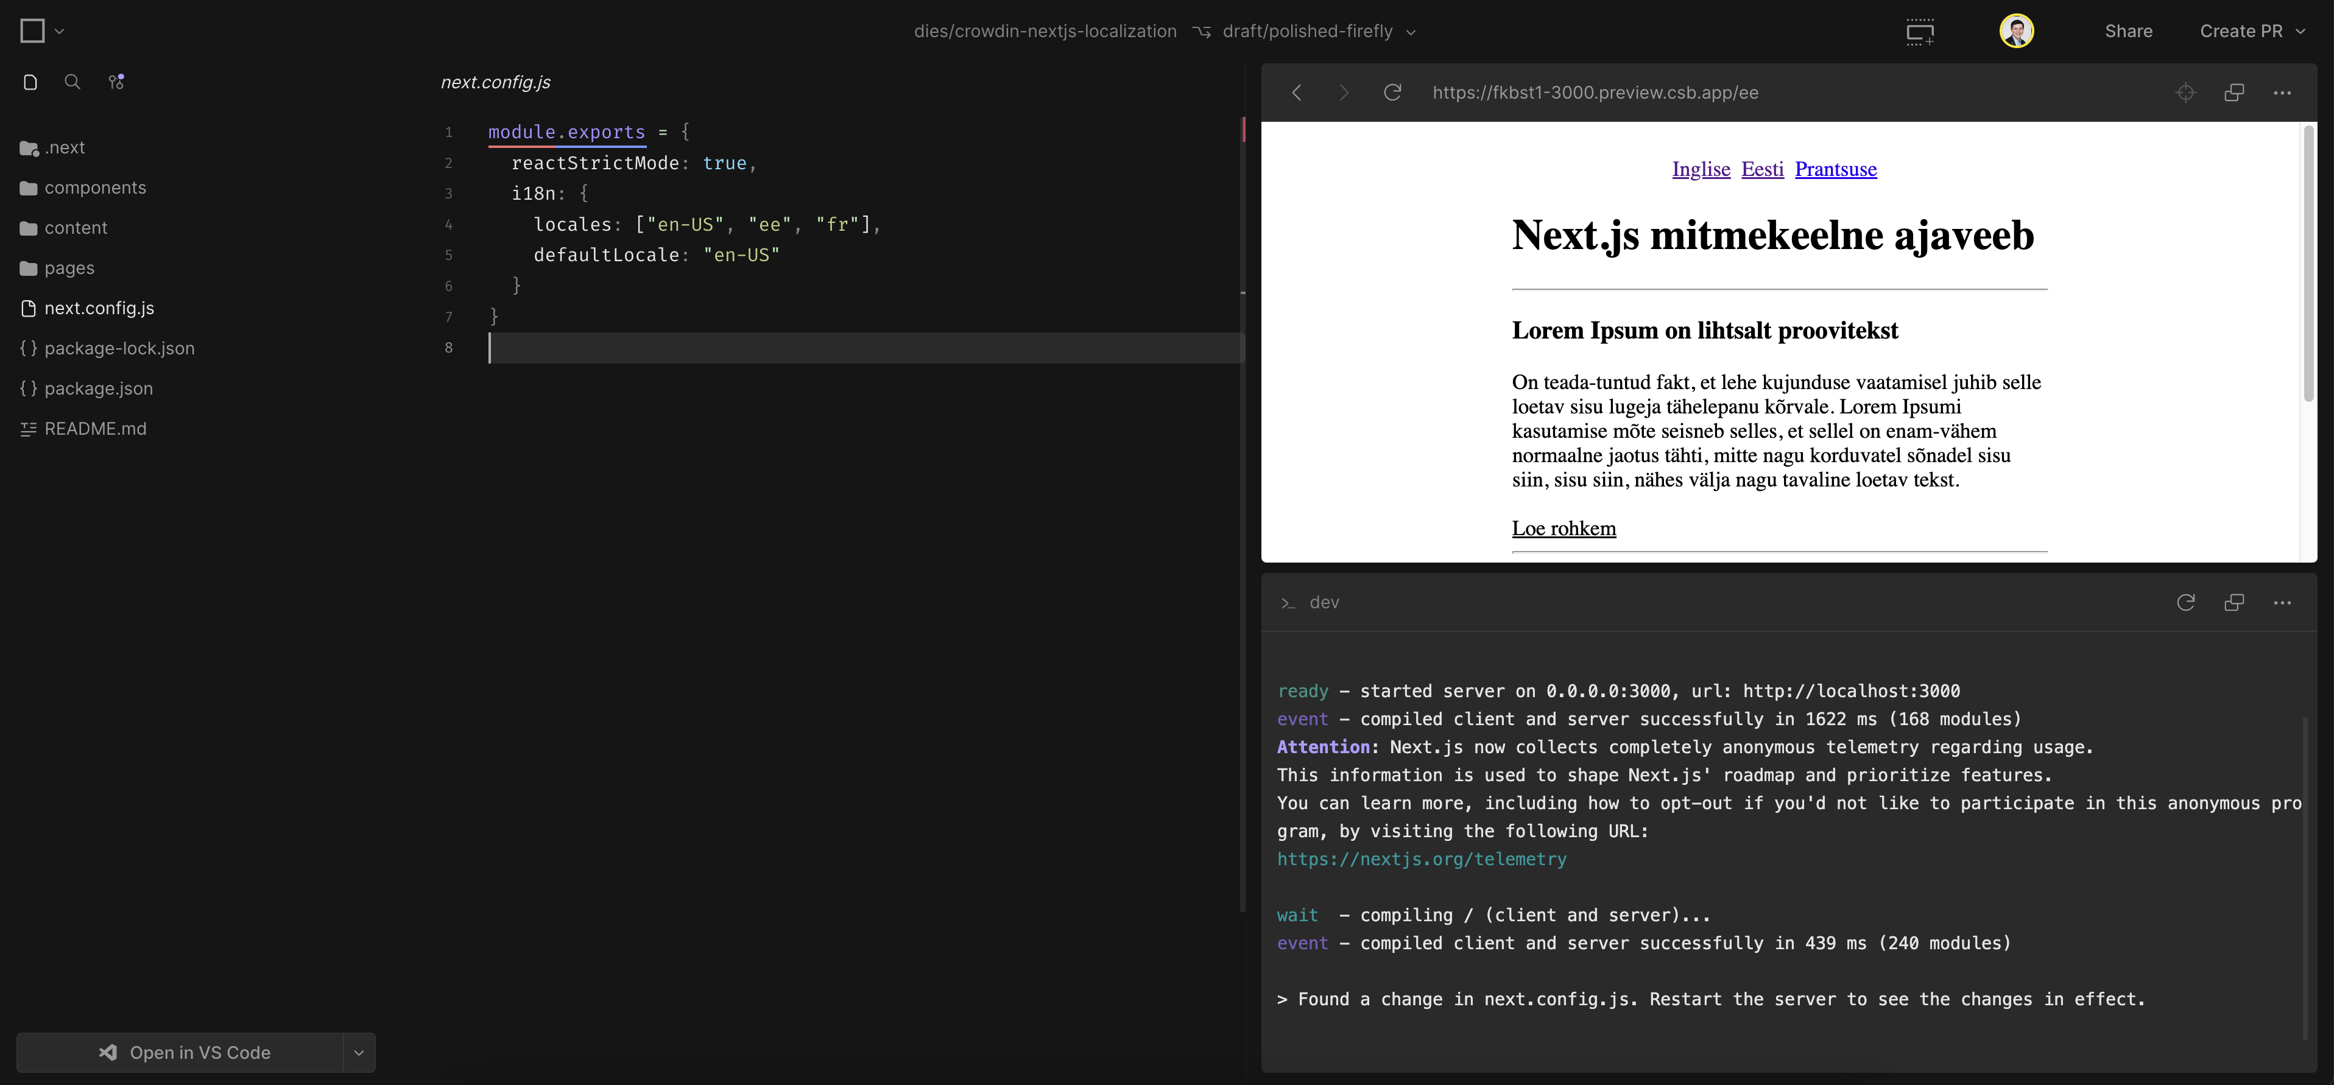Click the Share button
The height and width of the screenshot is (1085, 2334).
[x=2128, y=31]
